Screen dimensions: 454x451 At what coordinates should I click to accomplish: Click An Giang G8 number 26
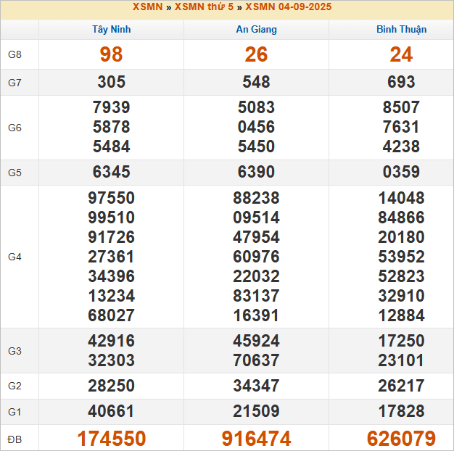(256, 54)
